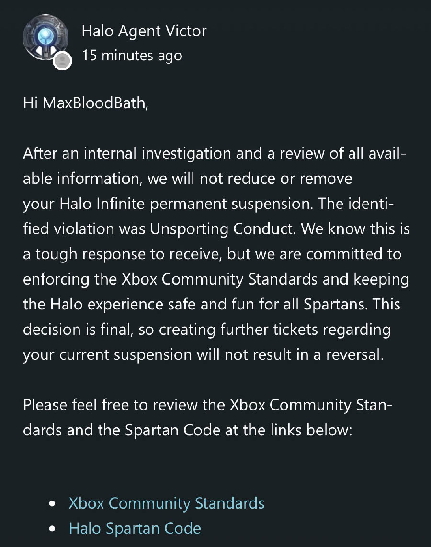Click "Spartan Code at the links below" text
Viewport: 431px width, 547px height.
238,430
